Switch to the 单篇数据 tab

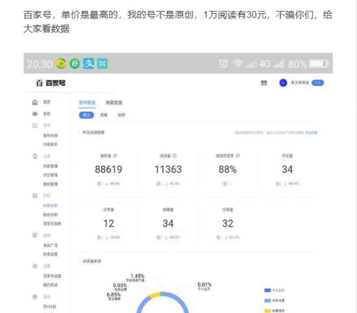point(114,103)
